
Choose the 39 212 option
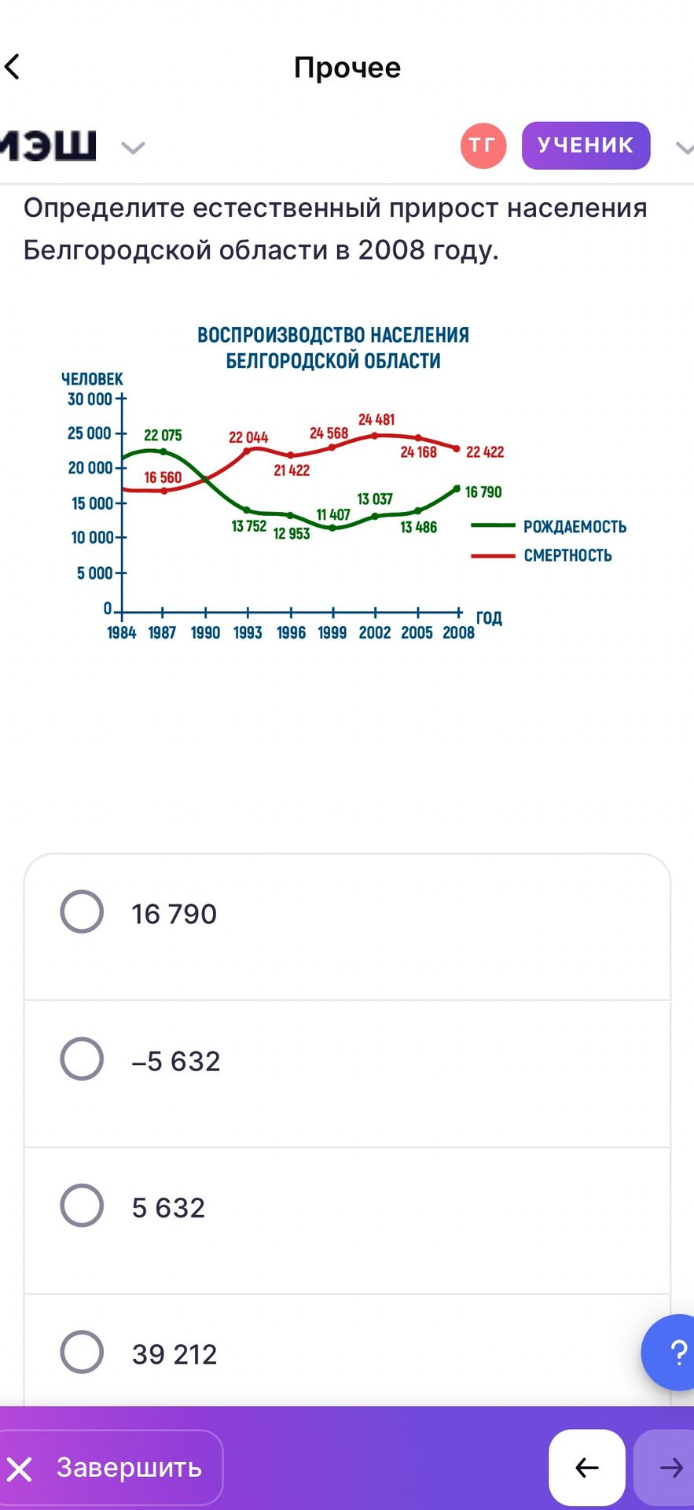pyautogui.click(x=347, y=1351)
